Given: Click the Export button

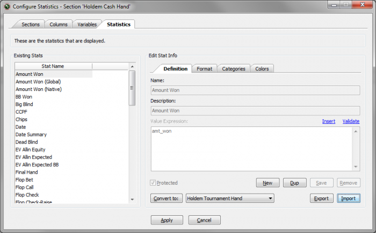Looking at the screenshot, I should [321, 199].
